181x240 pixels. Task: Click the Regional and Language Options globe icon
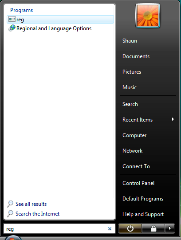(12, 28)
